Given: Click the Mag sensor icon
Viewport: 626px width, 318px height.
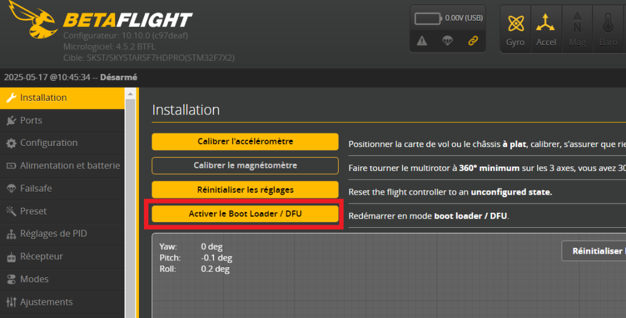Looking at the screenshot, I should 577,28.
